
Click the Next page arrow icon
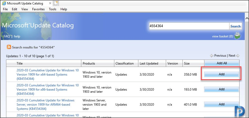coord(238,56)
